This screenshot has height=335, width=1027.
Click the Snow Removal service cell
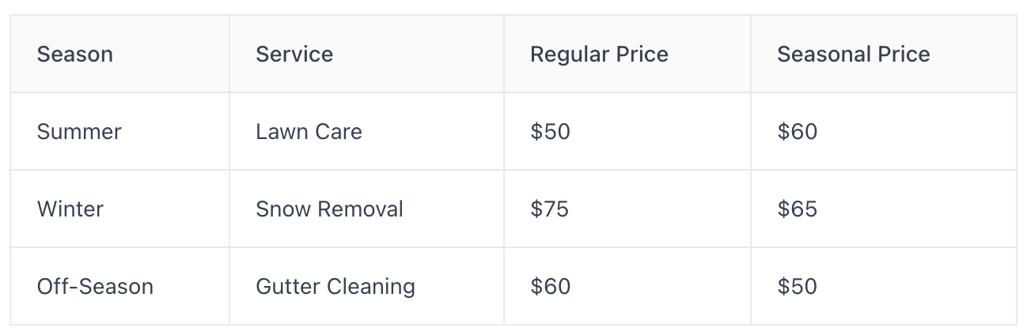coord(366,209)
